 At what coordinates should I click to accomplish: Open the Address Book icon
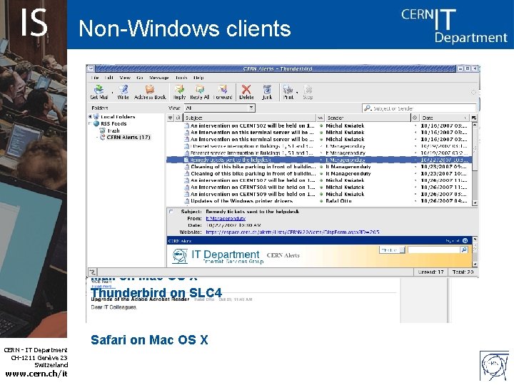point(150,89)
